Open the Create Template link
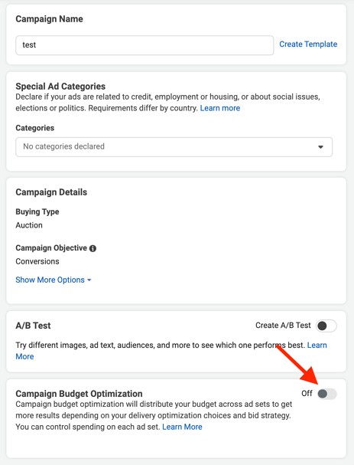This screenshot has height=465, width=354. coord(308,44)
